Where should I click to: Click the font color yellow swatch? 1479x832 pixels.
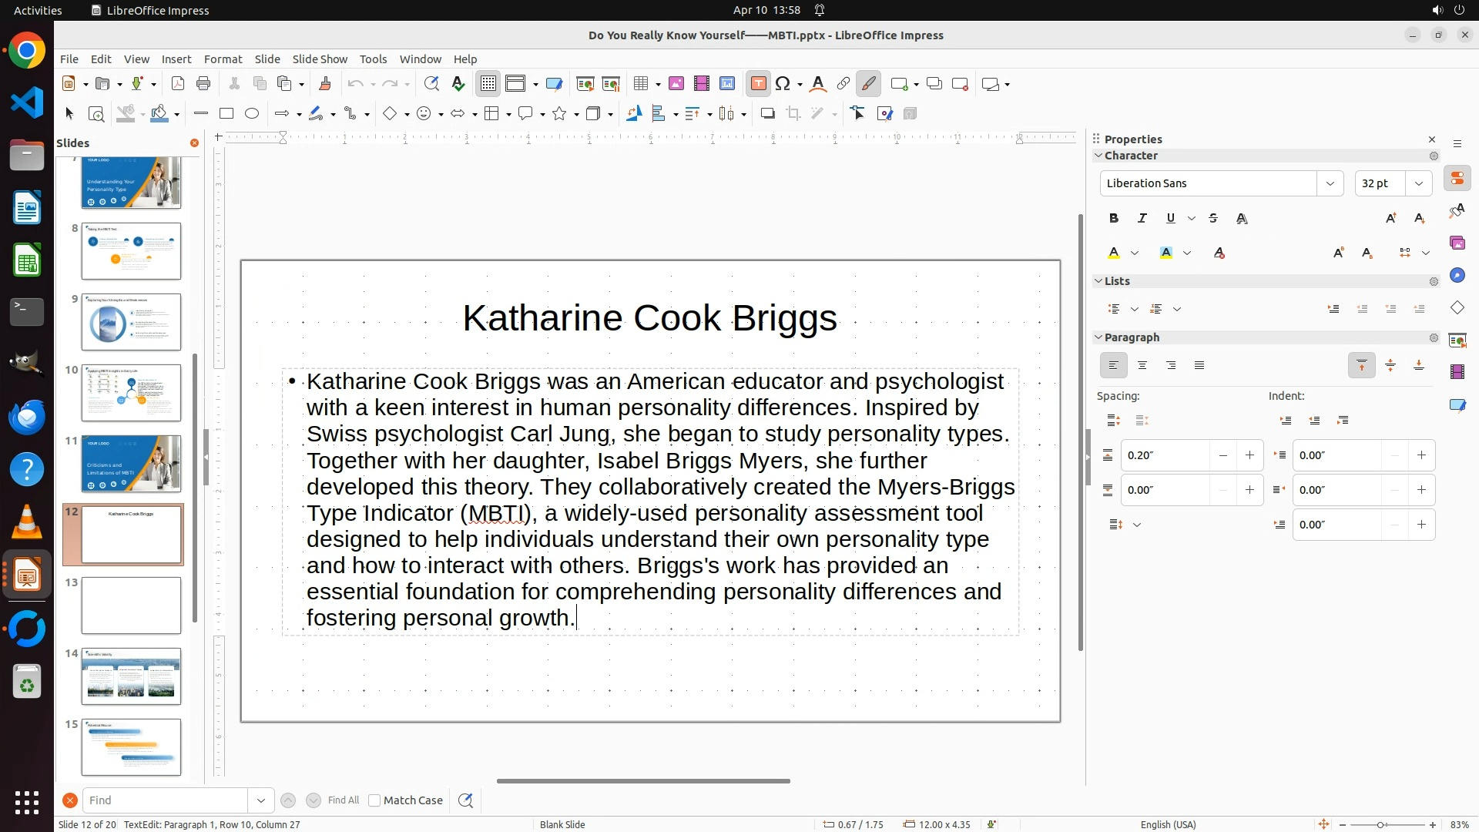1114,253
